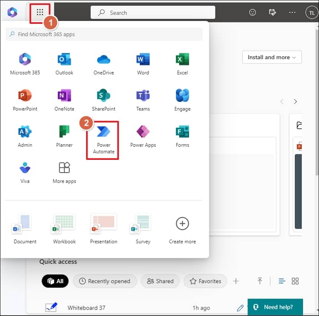
Task: Click the Microsoft 365 logo in header
Action: [12, 12]
